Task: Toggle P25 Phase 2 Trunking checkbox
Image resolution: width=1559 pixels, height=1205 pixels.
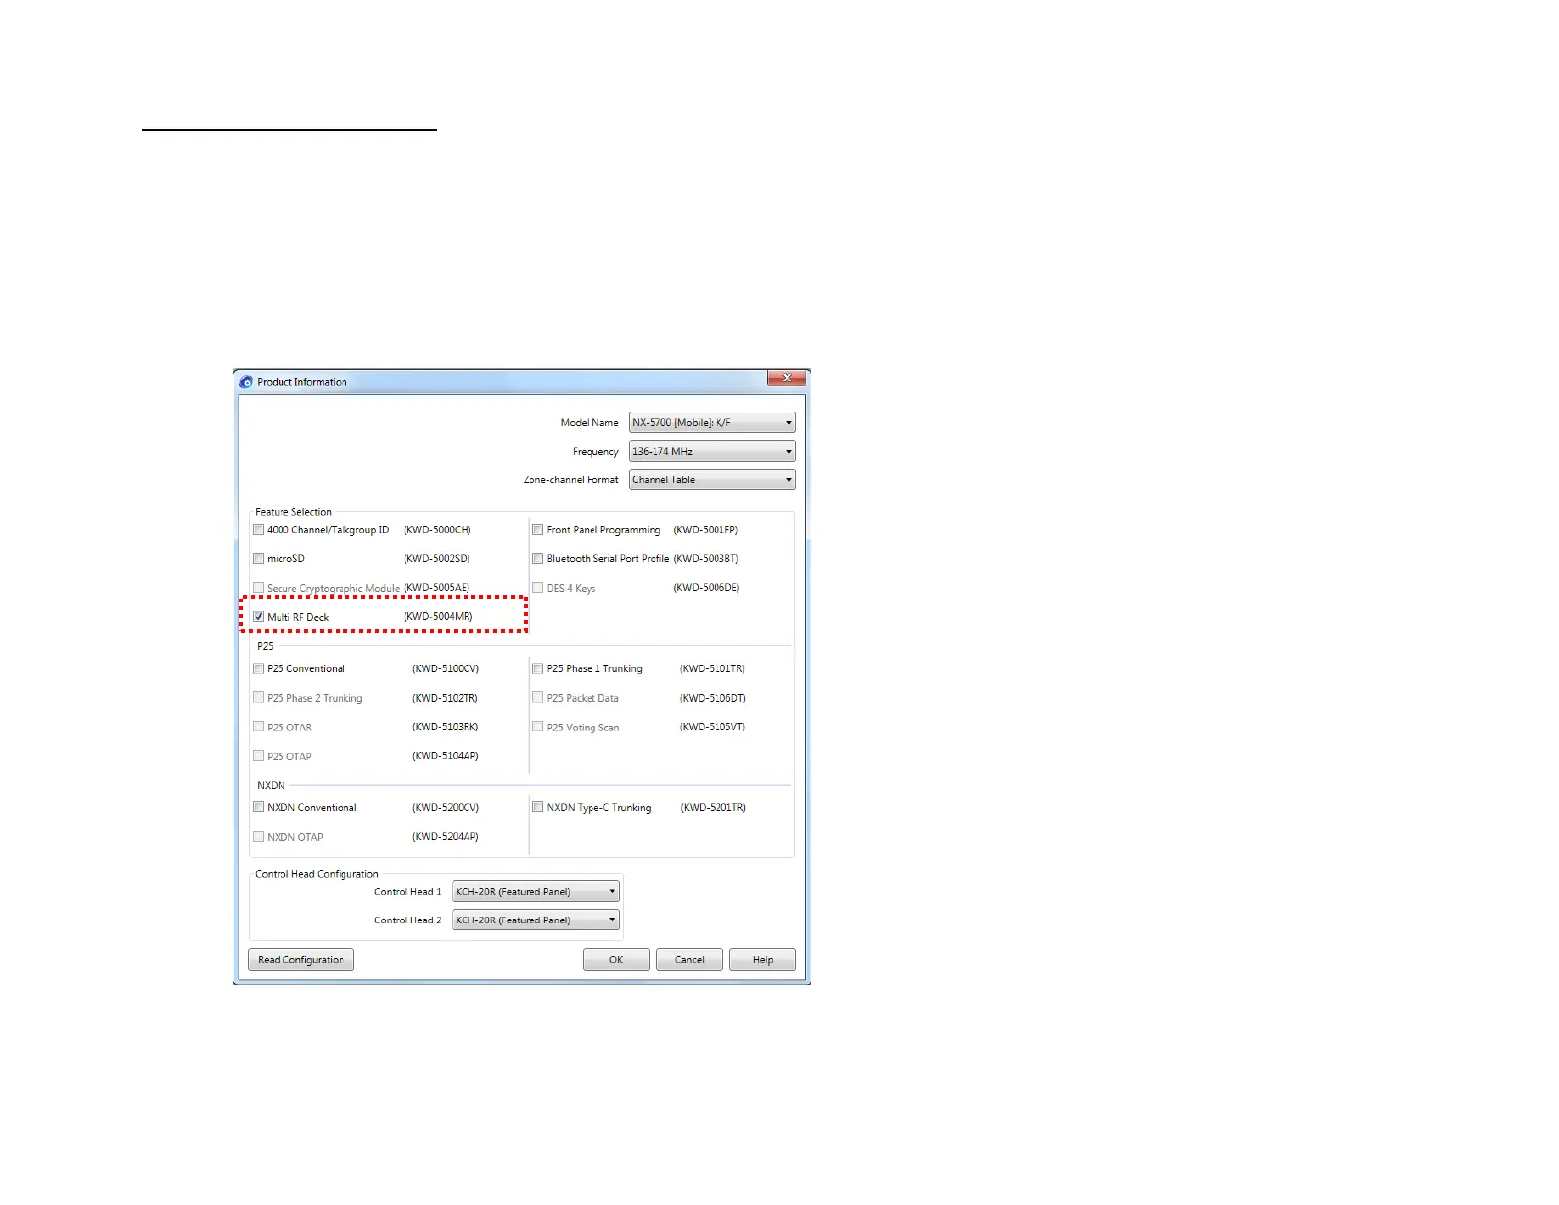Action: click(259, 698)
